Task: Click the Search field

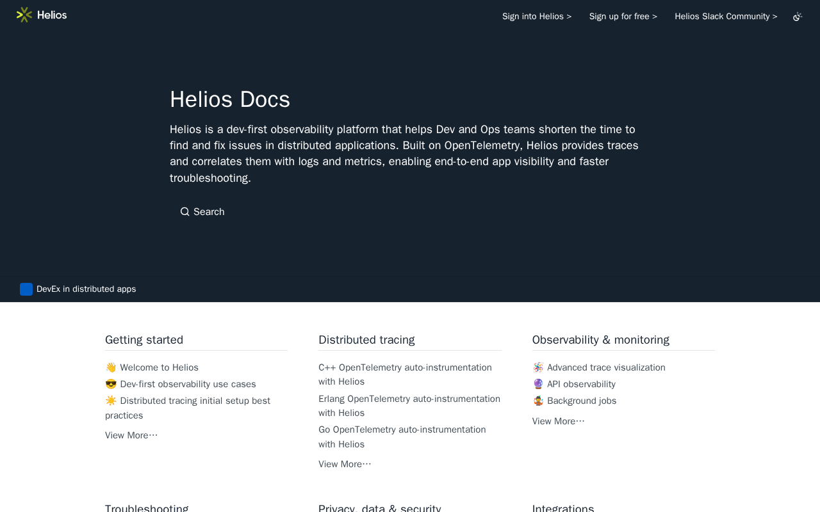Action: pos(202,212)
